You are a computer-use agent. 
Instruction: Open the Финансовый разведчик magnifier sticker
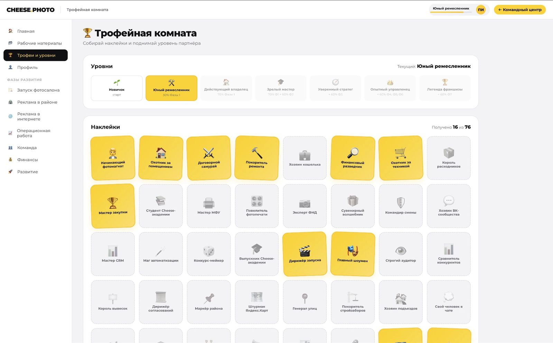click(x=353, y=158)
